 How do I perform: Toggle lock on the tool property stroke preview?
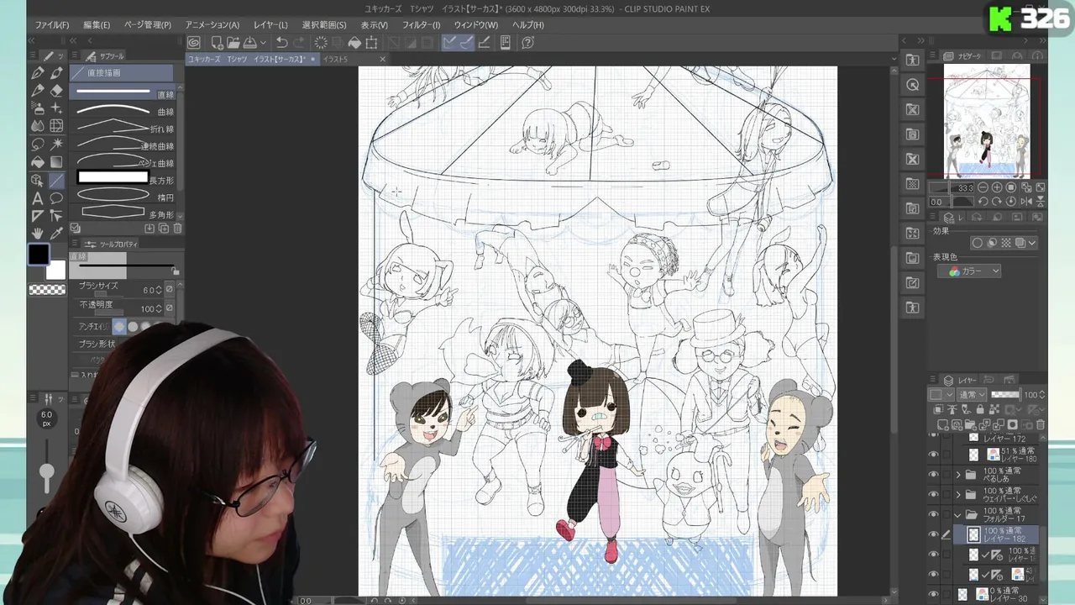(175, 271)
